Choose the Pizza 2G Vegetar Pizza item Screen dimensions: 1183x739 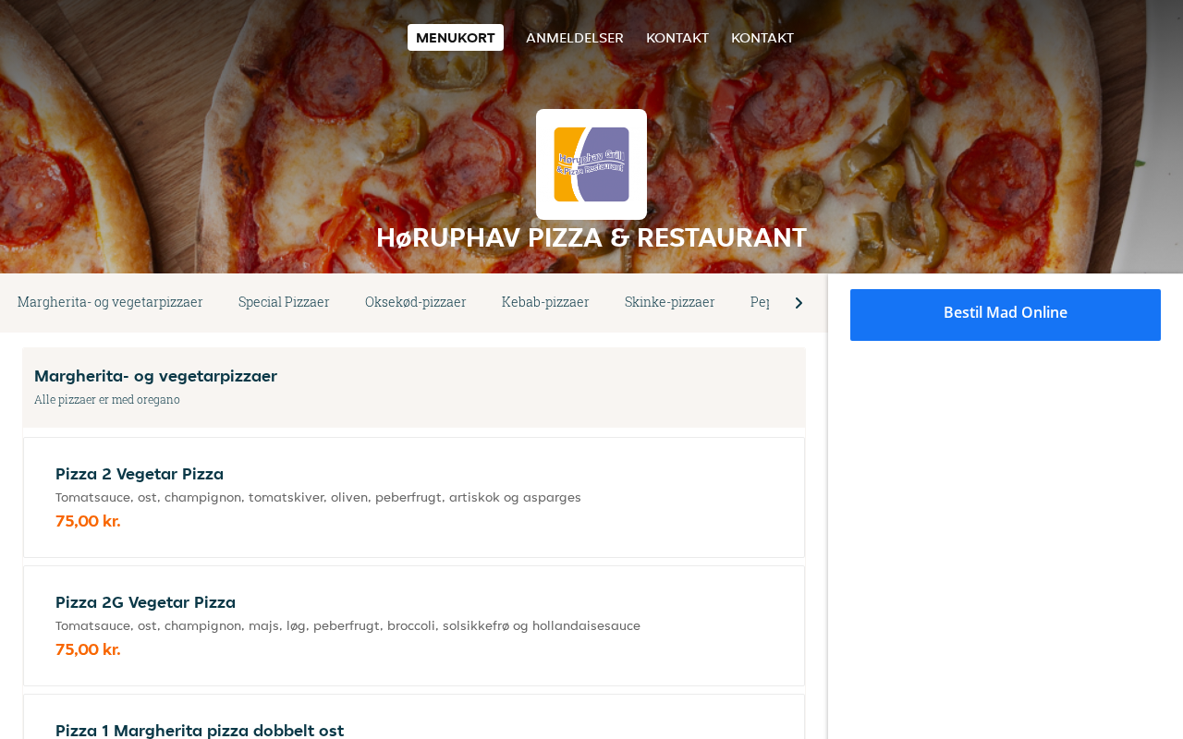414,626
